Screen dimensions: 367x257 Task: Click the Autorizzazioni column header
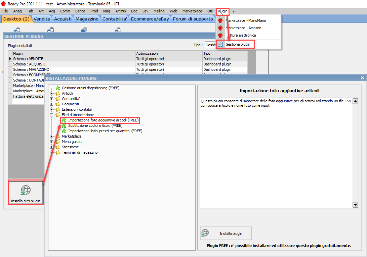[169, 53]
